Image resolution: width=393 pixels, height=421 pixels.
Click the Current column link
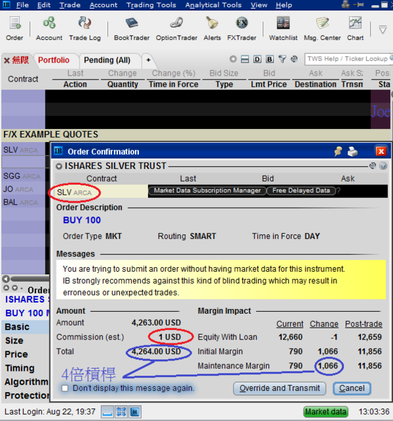pos(290,324)
